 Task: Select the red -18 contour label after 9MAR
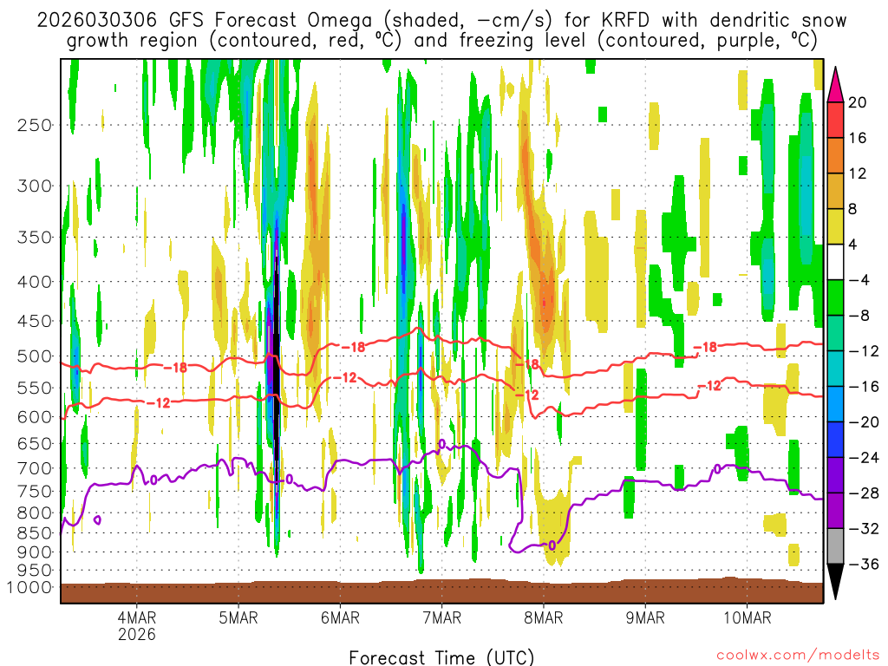pyautogui.click(x=706, y=347)
